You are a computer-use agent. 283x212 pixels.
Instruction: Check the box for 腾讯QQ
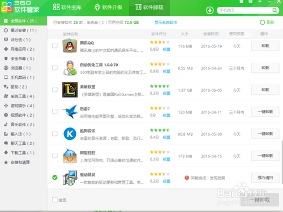pyautogui.click(x=55, y=46)
